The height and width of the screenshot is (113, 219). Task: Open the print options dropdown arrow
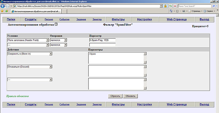pos(187,11)
